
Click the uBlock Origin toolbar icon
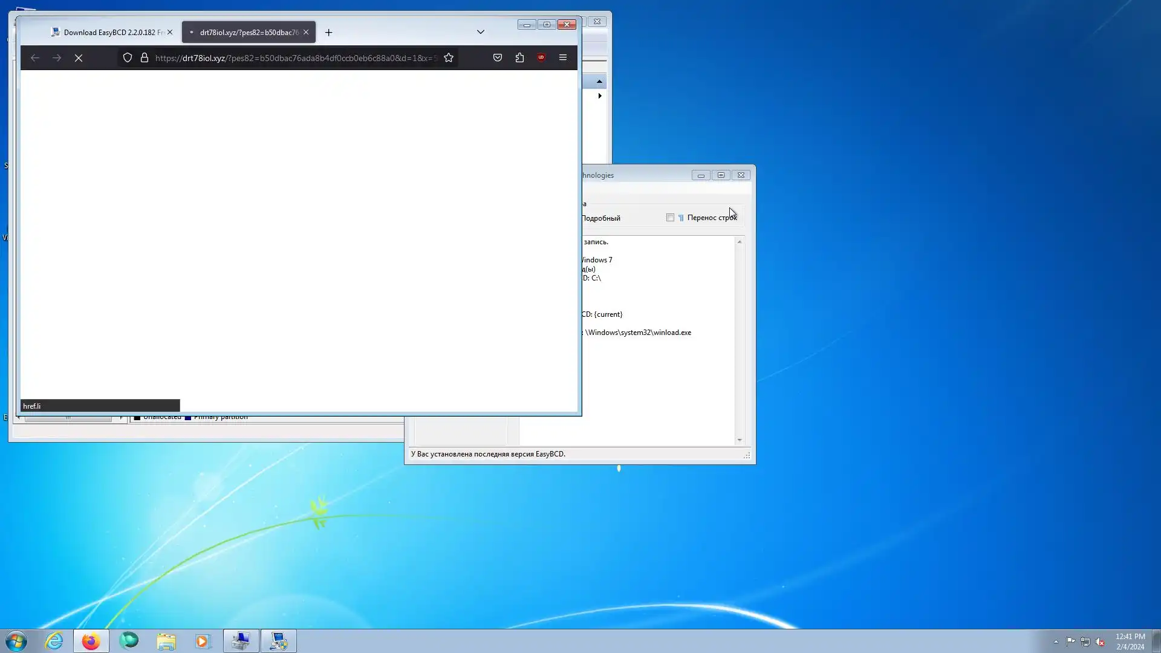click(x=541, y=58)
